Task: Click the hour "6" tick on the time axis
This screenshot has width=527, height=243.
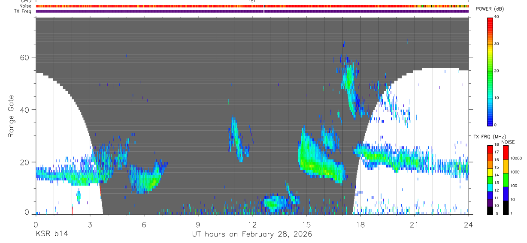Action: [x=144, y=225]
